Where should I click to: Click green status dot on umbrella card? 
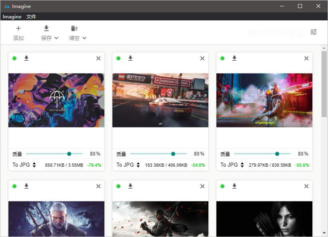coord(14,58)
